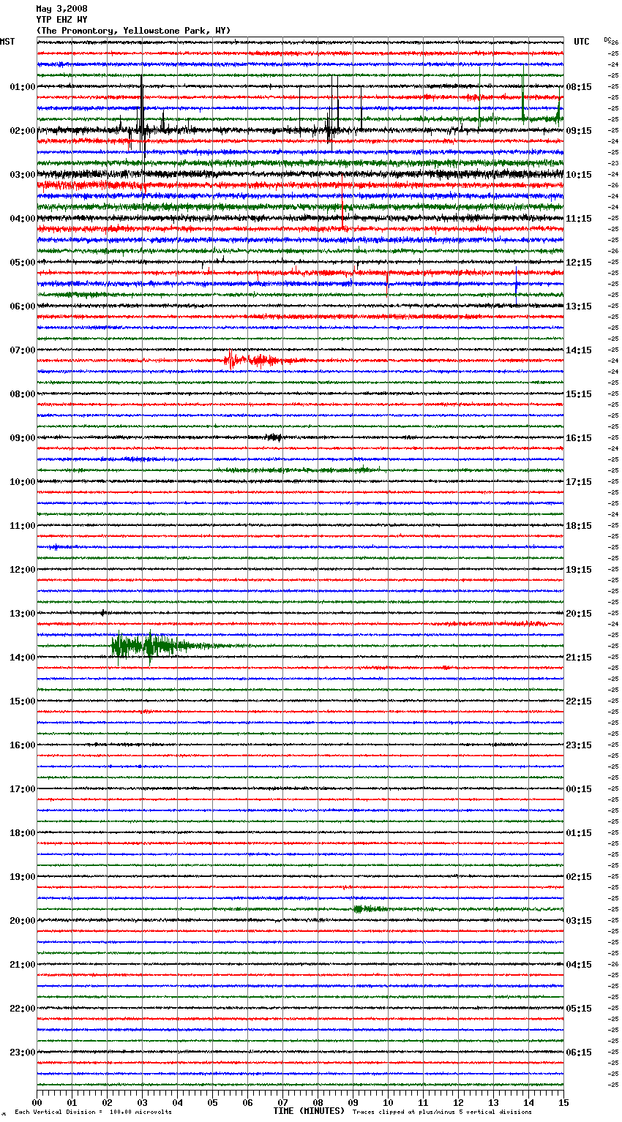Click the "08:15" UTC time label
Image resolution: width=622 pixels, height=1122 pixels.
[x=579, y=87]
